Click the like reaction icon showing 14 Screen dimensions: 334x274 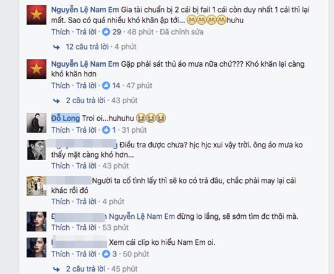click(x=106, y=85)
